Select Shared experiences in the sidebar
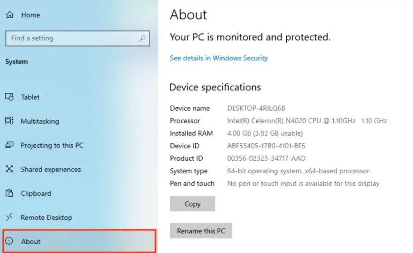The width and height of the screenshot is (413, 253). [x=51, y=169]
